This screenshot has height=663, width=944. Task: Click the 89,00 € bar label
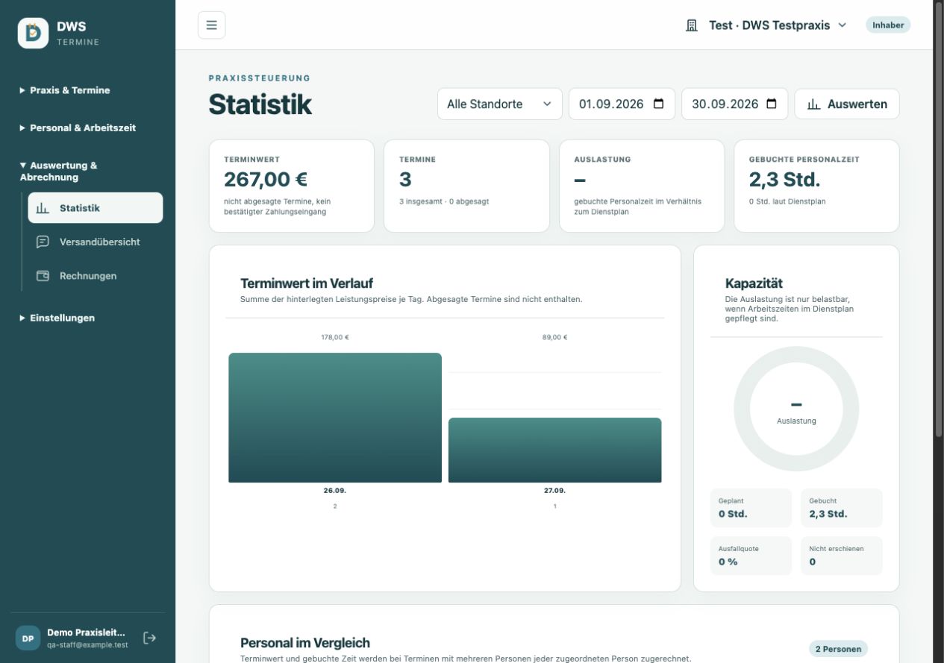(x=554, y=337)
